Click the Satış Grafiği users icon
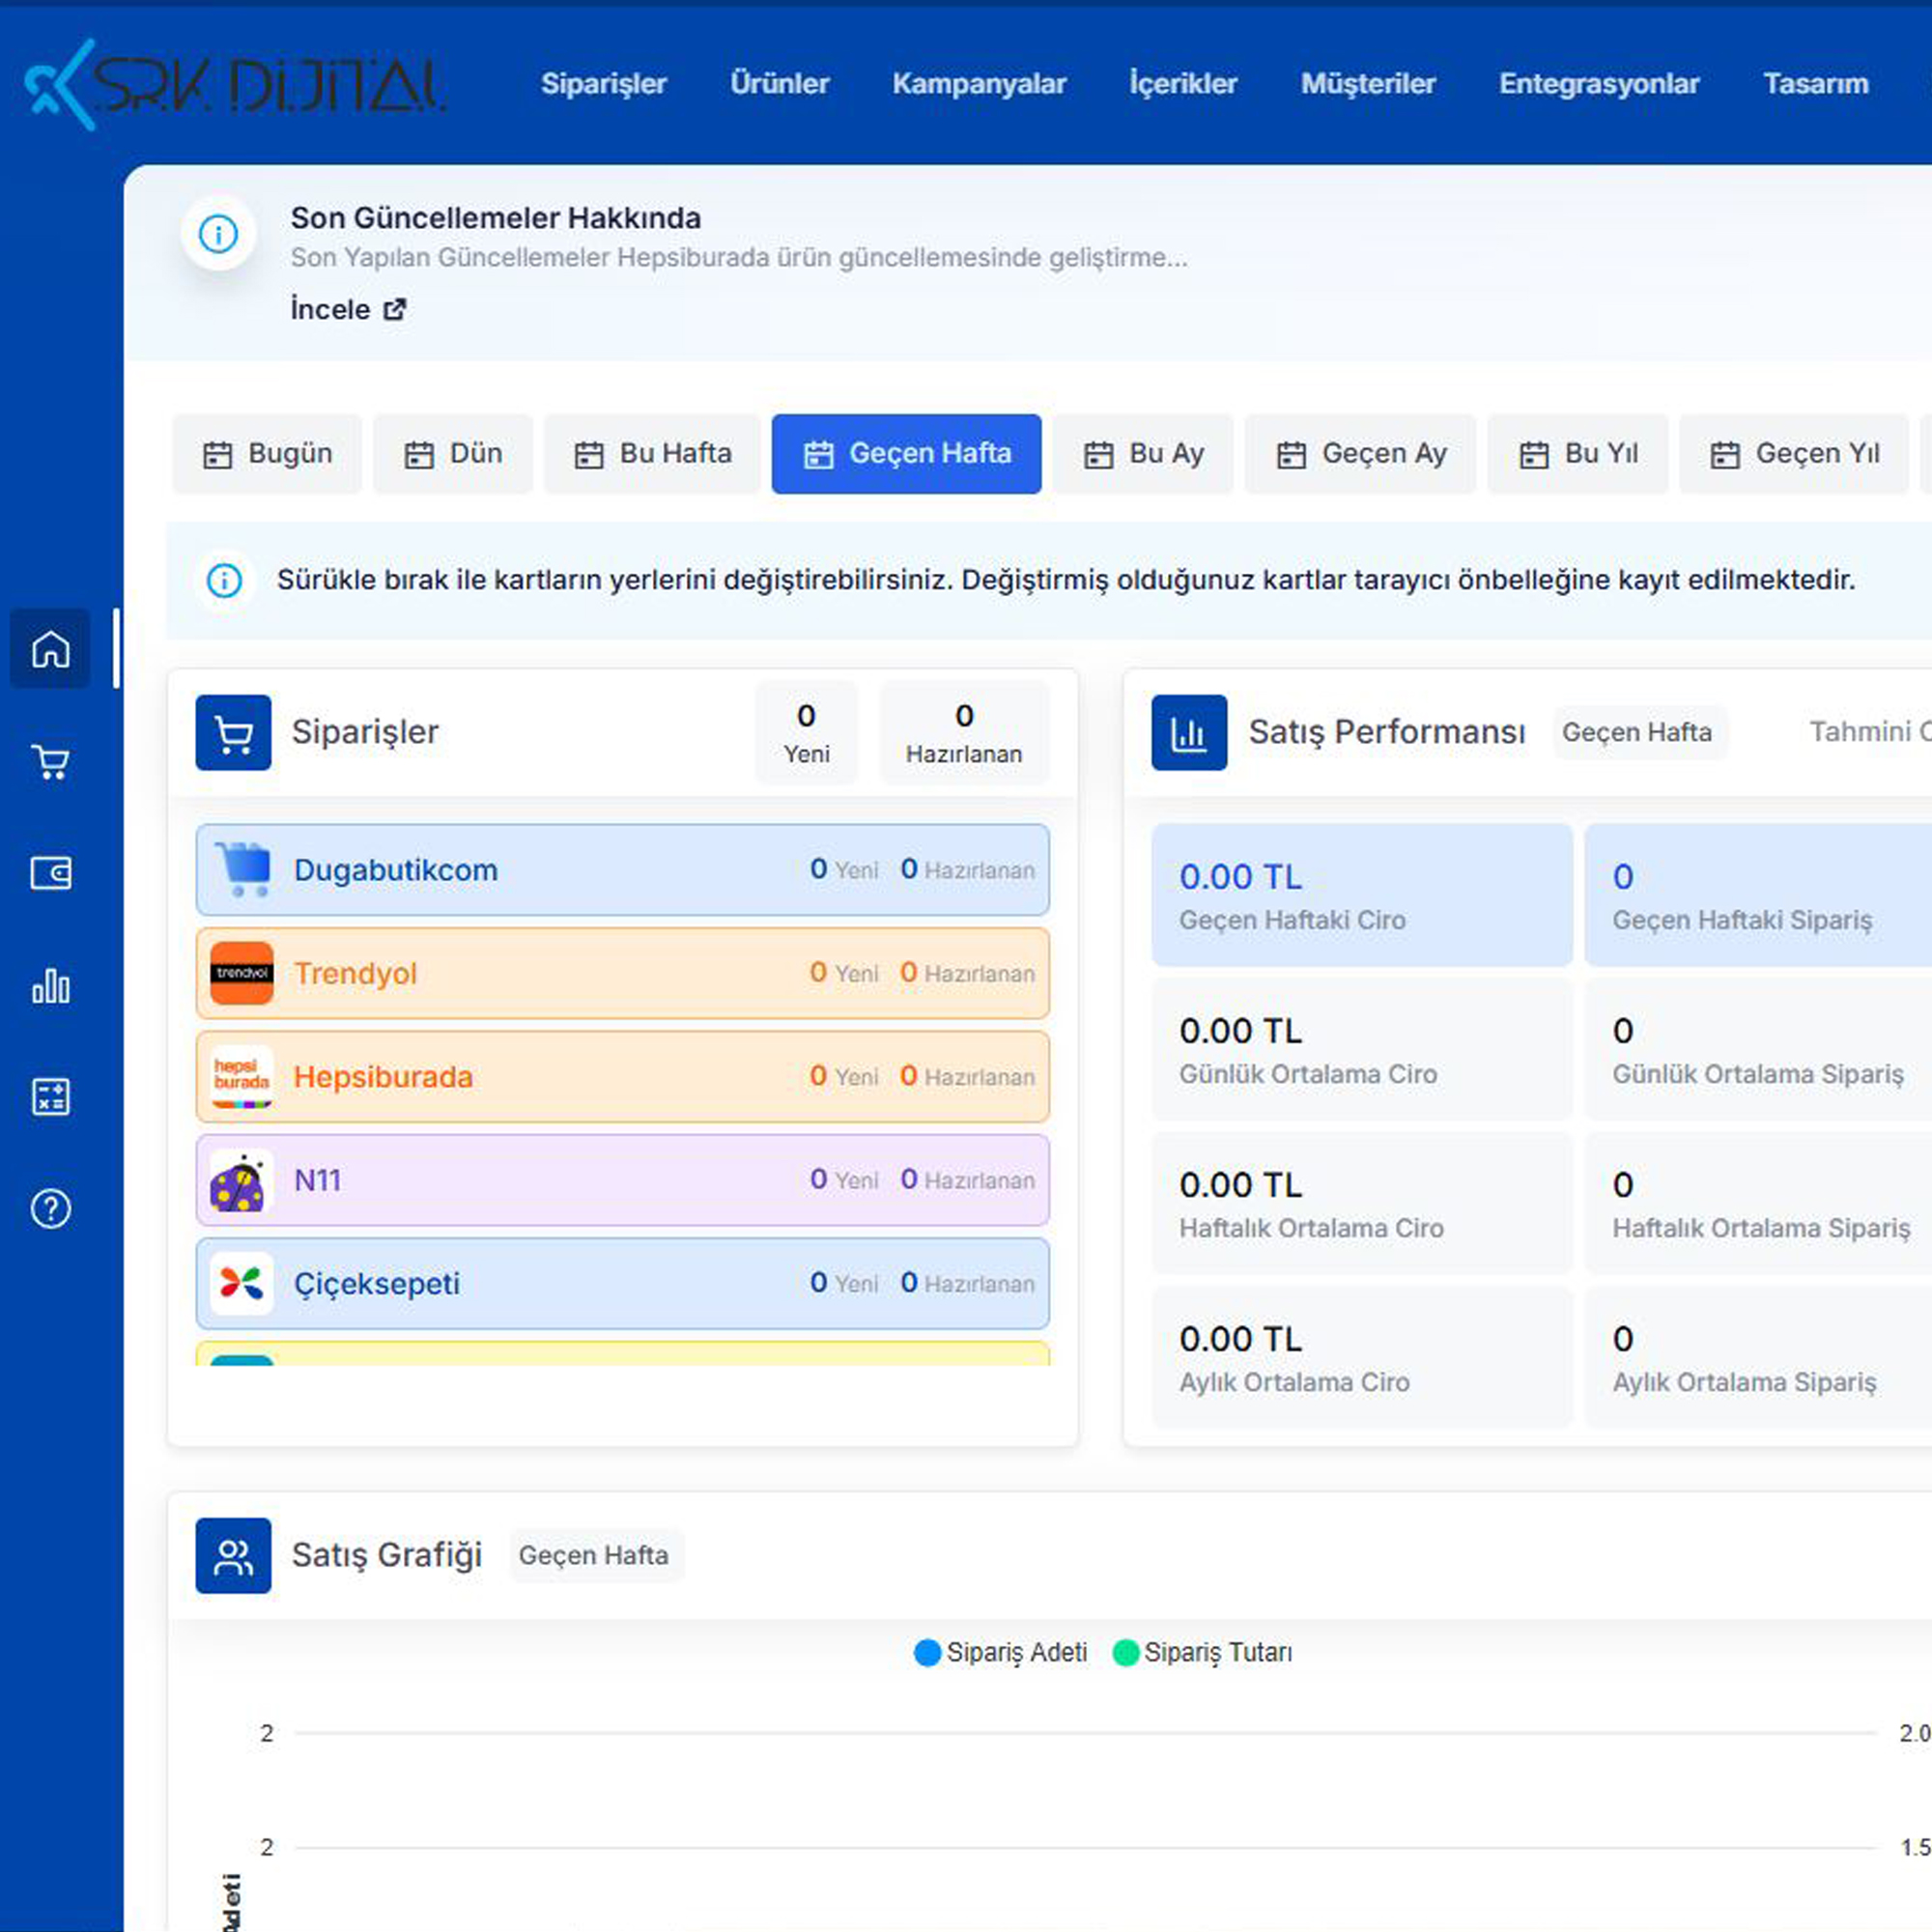The height and width of the screenshot is (1932, 1932). (x=233, y=1556)
